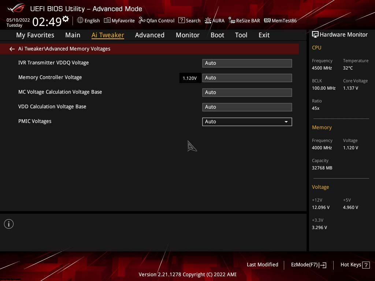The width and height of the screenshot is (375, 281).
Task: Click the 05/10/2022 date text
Action: pyautogui.click(x=18, y=20)
